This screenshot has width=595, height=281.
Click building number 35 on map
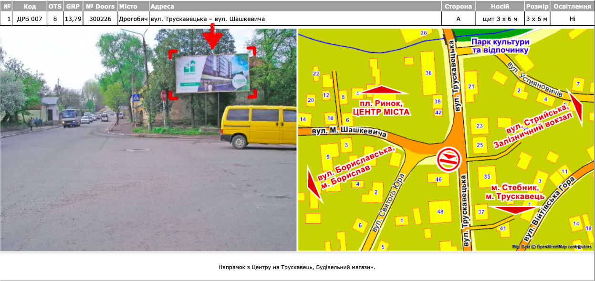coord(487,177)
